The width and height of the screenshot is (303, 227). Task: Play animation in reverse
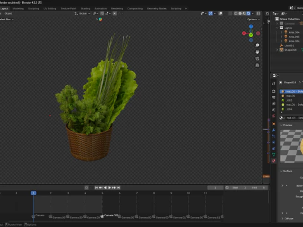[105, 187]
